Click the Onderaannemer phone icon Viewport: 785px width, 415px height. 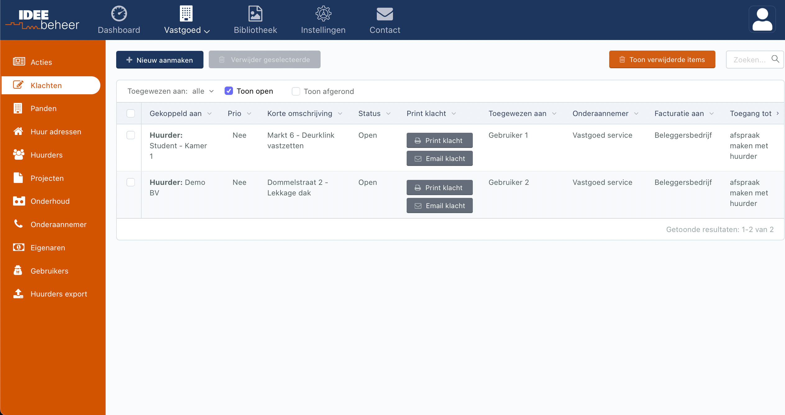(18, 224)
